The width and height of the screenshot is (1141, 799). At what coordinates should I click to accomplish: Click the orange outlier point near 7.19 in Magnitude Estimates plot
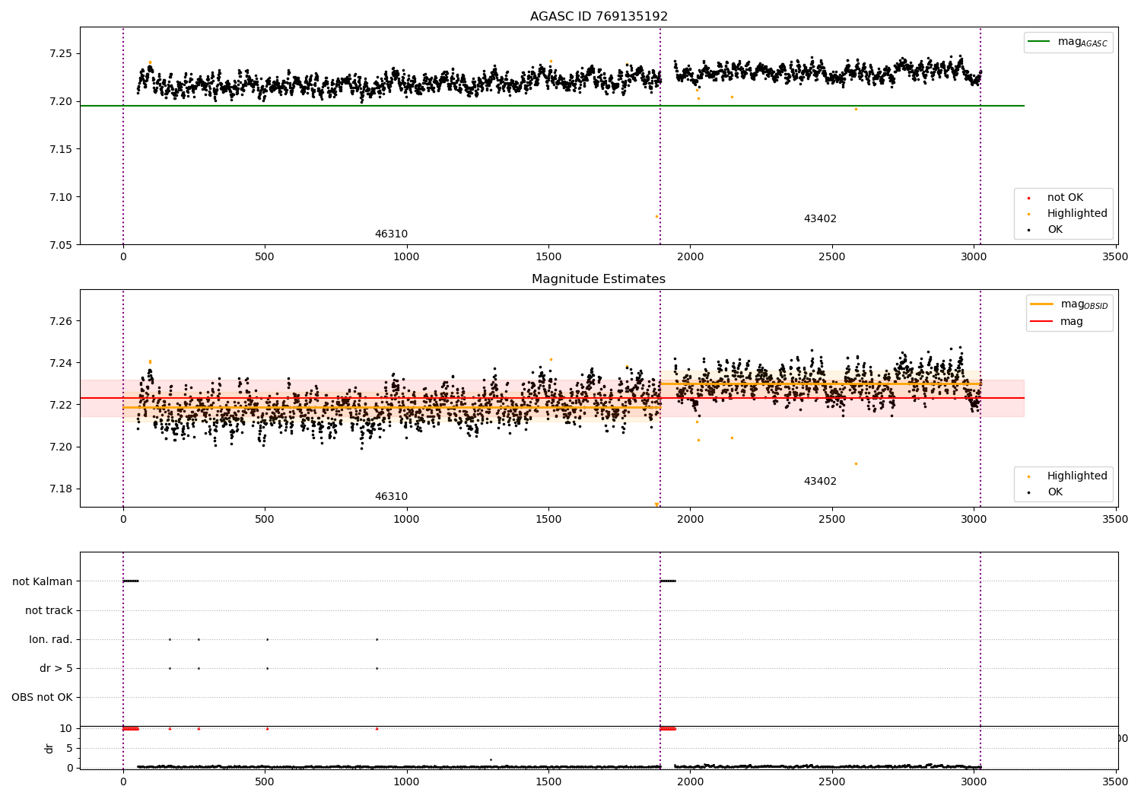tap(856, 463)
